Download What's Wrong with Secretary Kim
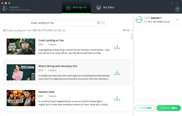182x116 pixels. [x=117, y=72]
